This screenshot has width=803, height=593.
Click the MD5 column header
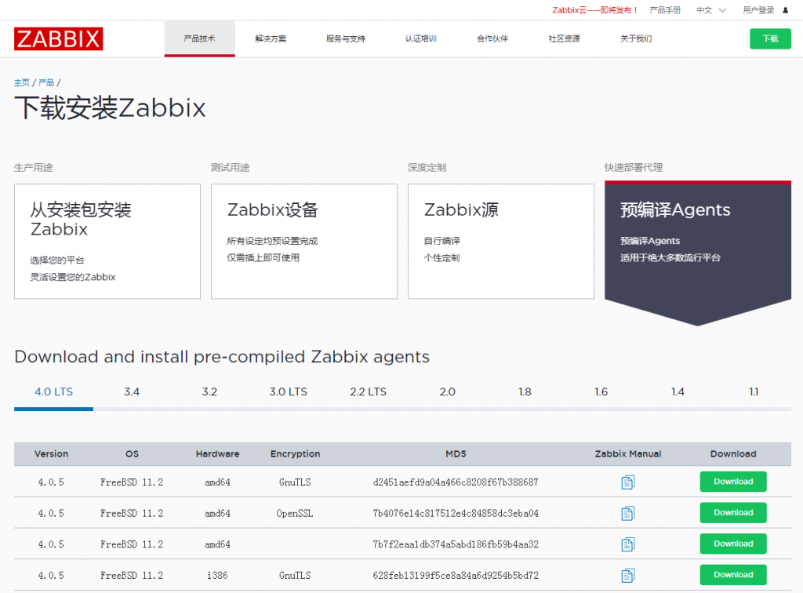(x=456, y=453)
